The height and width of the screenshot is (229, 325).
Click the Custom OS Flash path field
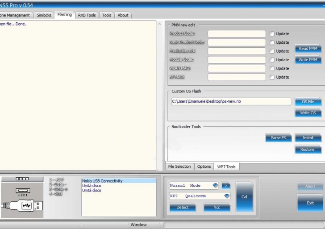(x=231, y=101)
